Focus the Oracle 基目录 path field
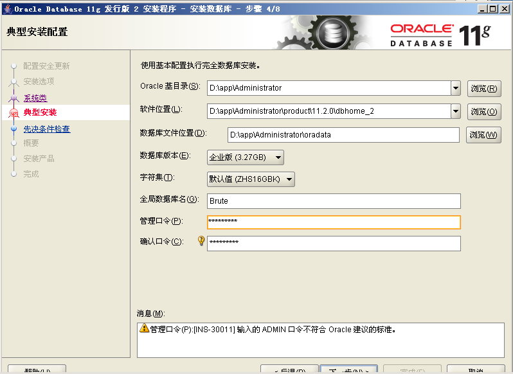Screen dimensions: 513x374 click(x=328, y=88)
